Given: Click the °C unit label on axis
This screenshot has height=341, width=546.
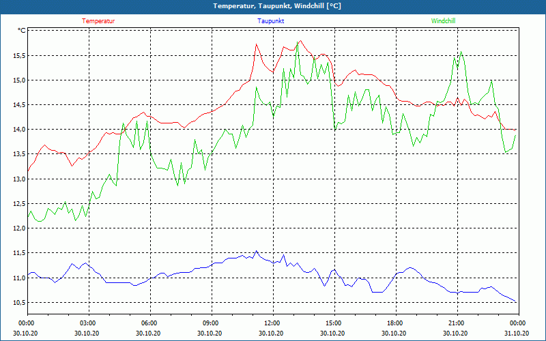Looking at the screenshot, I should pos(22,31).
